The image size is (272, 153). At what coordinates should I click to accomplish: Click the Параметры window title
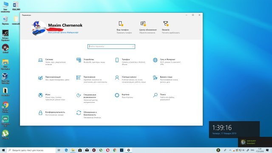tap(26, 15)
